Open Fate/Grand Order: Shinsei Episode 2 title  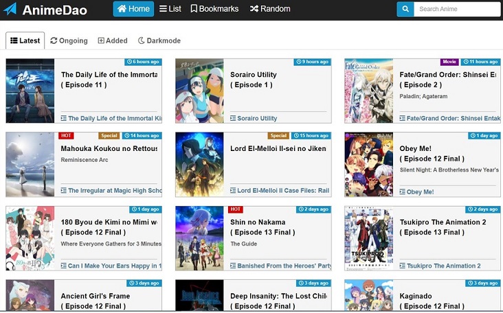point(448,80)
